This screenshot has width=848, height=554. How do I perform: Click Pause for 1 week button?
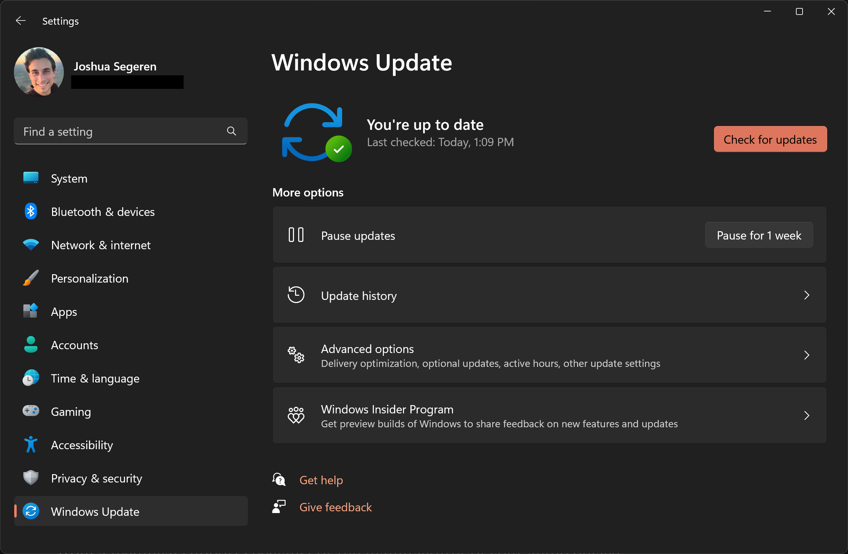[759, 235]
